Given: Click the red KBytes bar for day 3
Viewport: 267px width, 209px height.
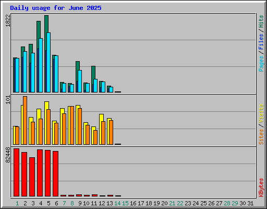Looking at the screenshot, I should (32, 177).
